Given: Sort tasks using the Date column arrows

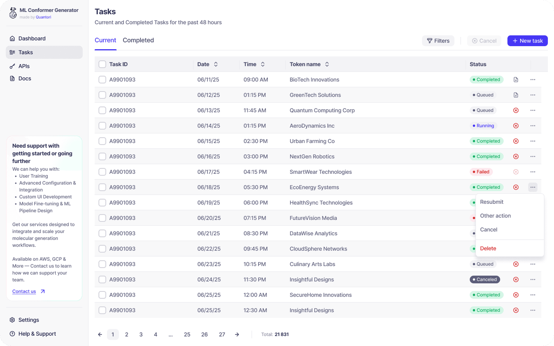Looking at the screenshot, I should pos(216,64).
